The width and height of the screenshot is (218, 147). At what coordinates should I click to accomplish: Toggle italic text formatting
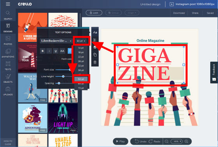pyautogui.click(x=49, y=51)
